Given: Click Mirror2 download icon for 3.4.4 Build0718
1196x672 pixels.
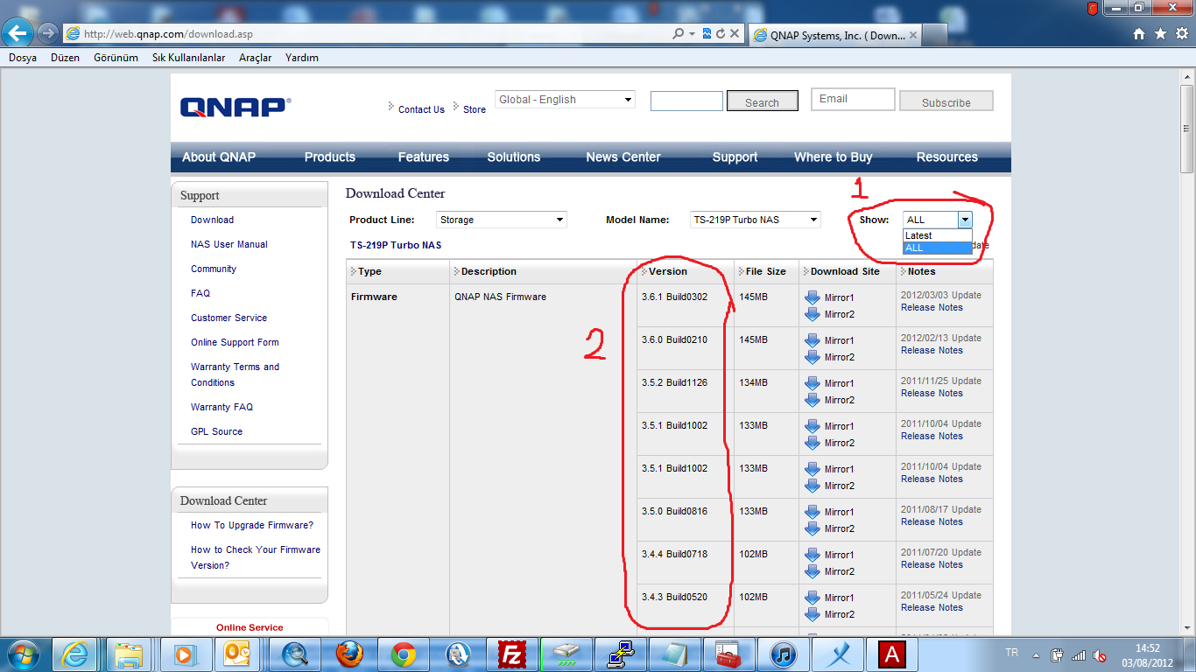Looking at the screenshot, I should (x=813, y=571).
